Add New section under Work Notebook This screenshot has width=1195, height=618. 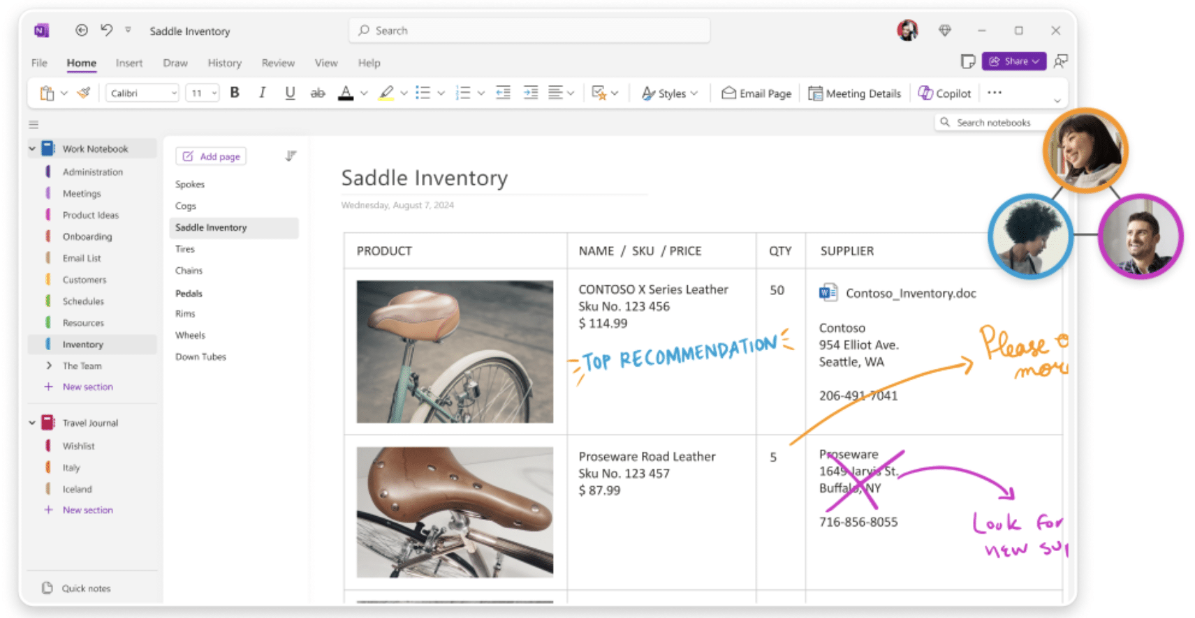point(79,386)
